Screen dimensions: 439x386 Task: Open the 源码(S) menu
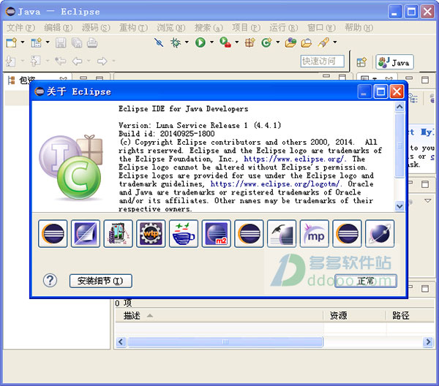(96, 28)
